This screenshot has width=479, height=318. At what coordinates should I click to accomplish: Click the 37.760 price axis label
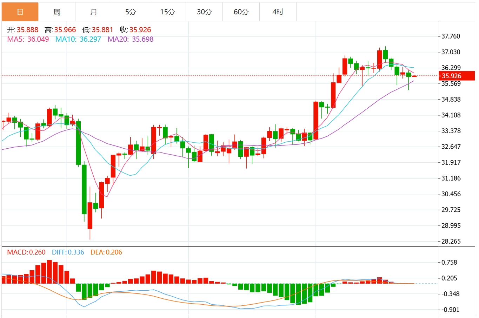click(451, 36)
